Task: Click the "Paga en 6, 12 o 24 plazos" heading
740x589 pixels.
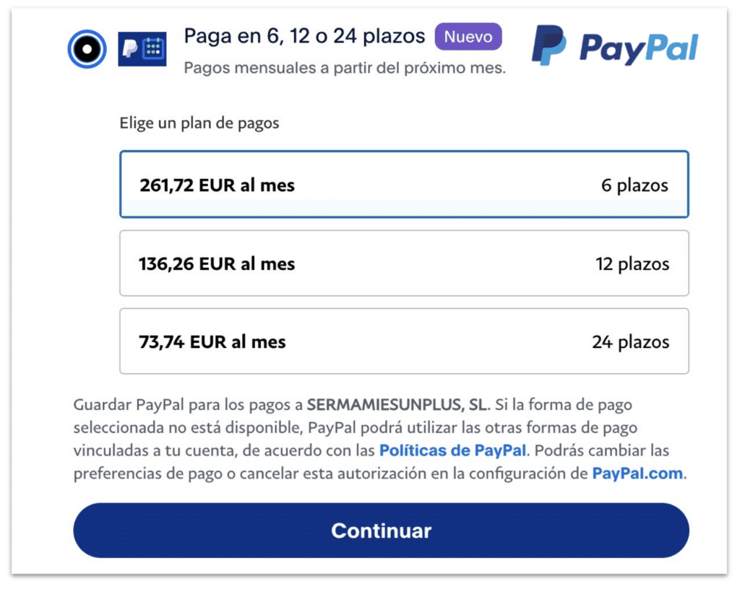Action: click(x=304, y=35)
